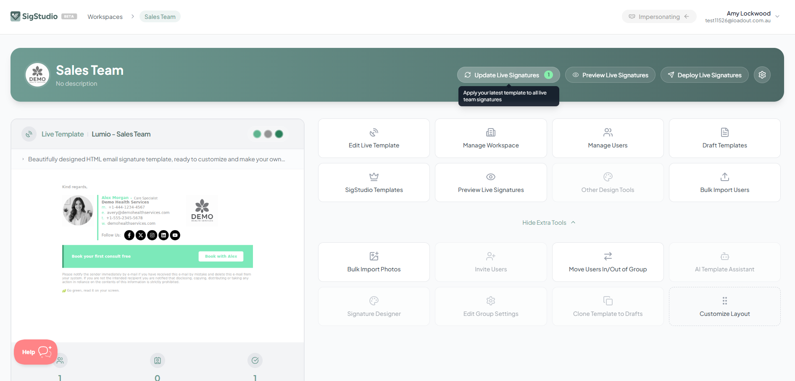Open the Help chat button
Viewport: 795px width, 381px height.
[x=36, y=352]
